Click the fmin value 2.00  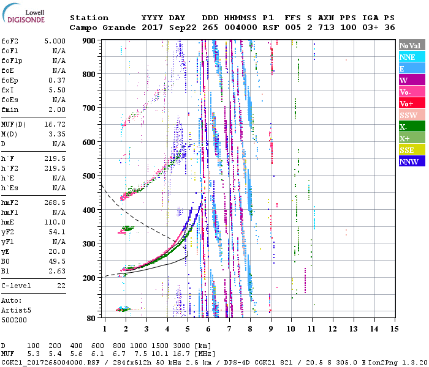click(x=57, y=109)
